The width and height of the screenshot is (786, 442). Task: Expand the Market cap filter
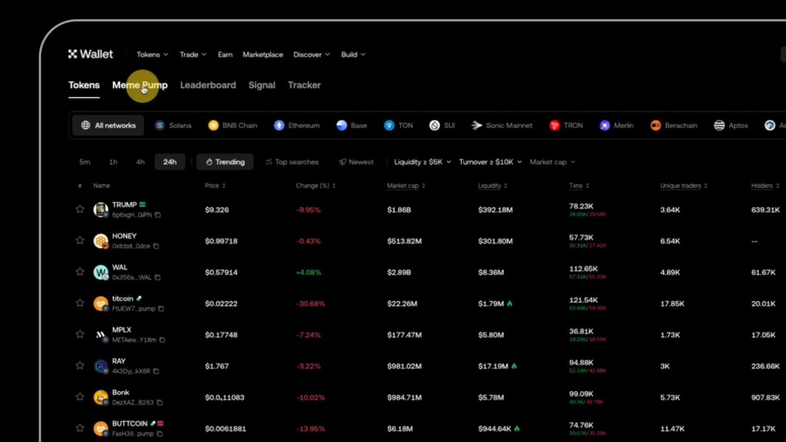pos(552,162)
